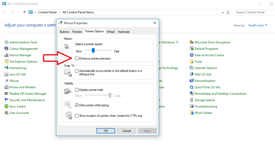Uncheck Hide pointer while typing
This screenshot has height=145, width=275.
pos(77,105)
